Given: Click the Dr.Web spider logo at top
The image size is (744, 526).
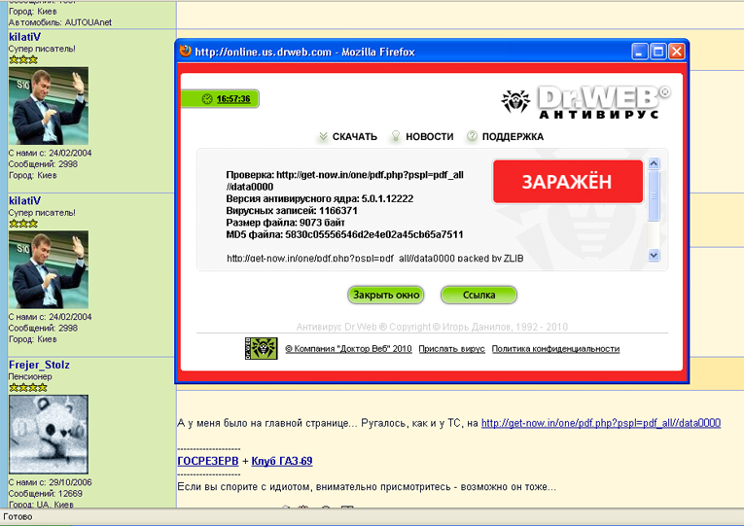Looking at the screenshot, I should click(516, 101).
